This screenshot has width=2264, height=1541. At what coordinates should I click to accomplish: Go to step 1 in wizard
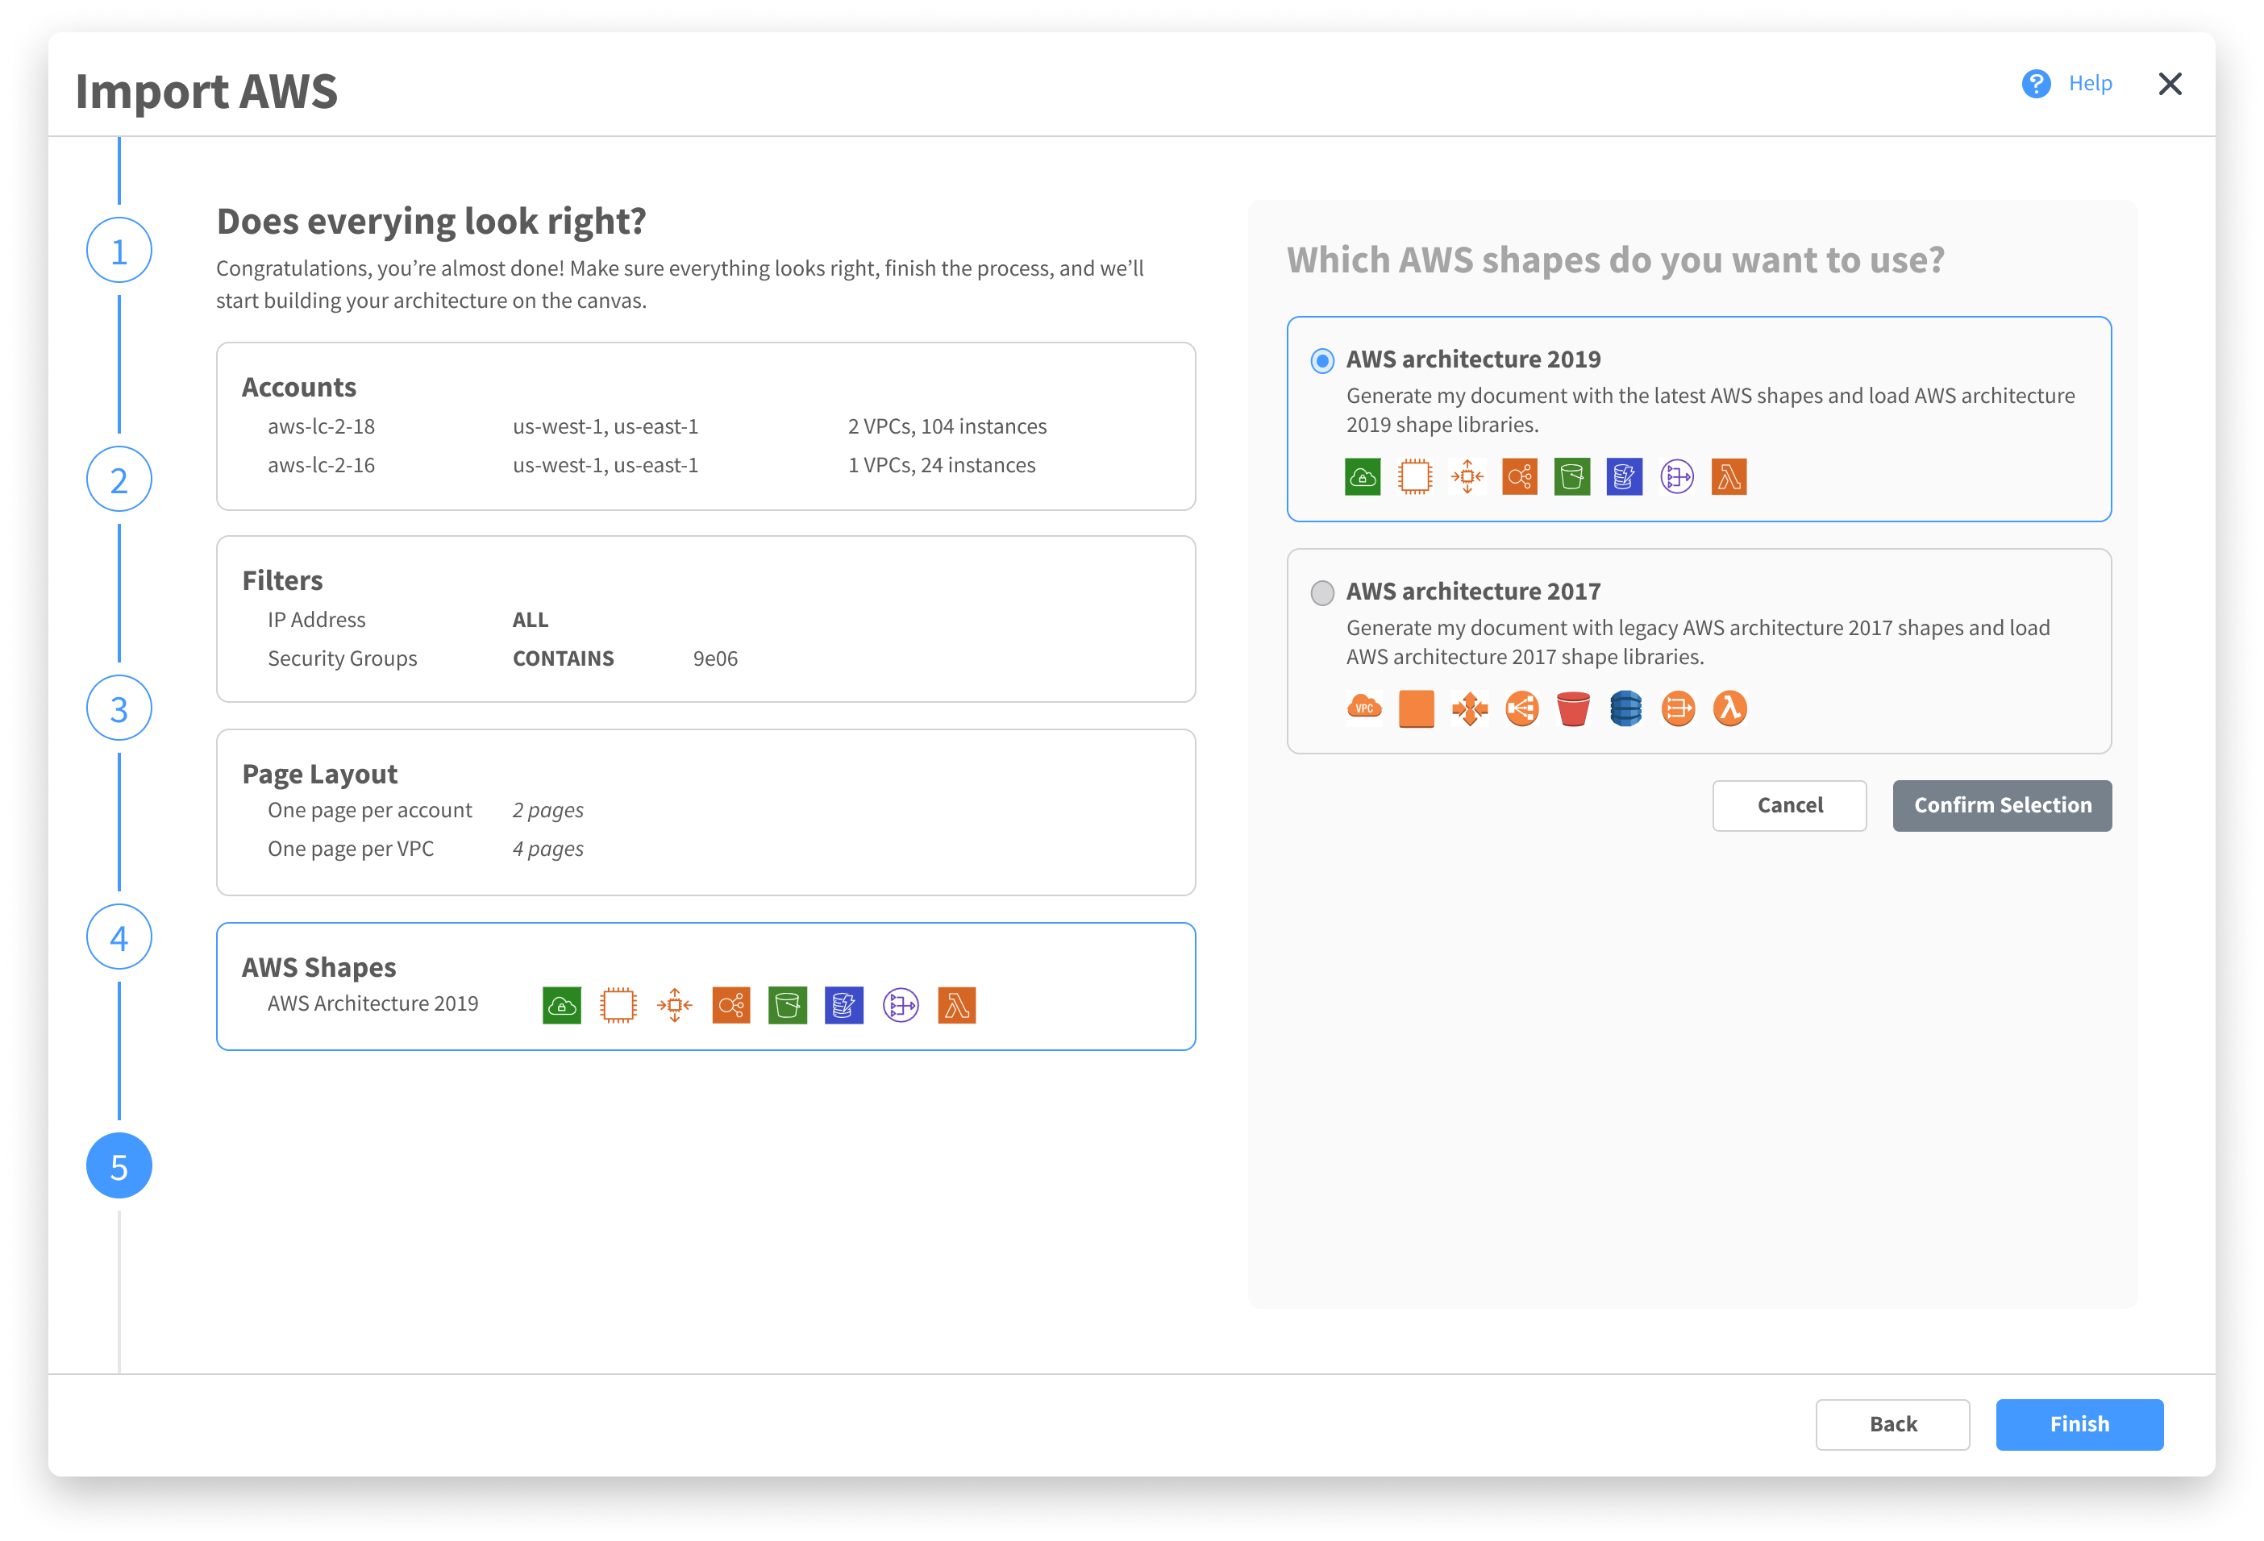[x=119, y=251]
